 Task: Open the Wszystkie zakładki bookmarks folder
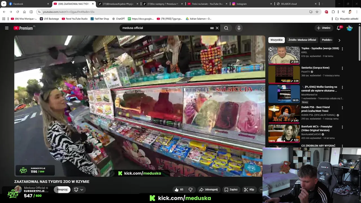[347, 19]
